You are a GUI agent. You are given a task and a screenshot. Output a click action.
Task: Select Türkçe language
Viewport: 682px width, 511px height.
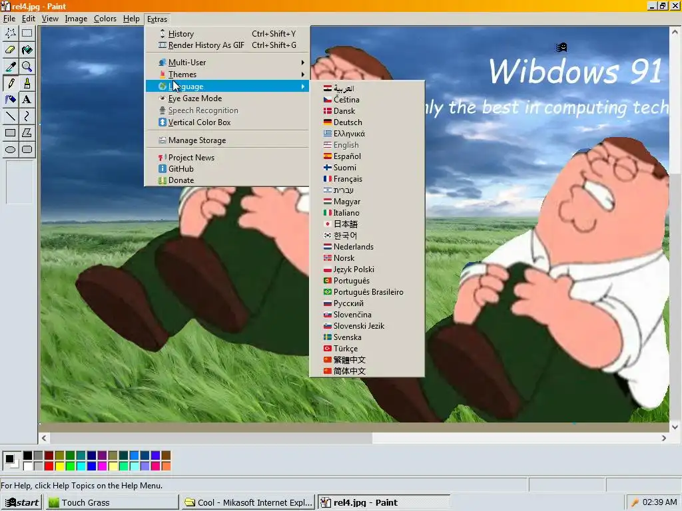367,349
